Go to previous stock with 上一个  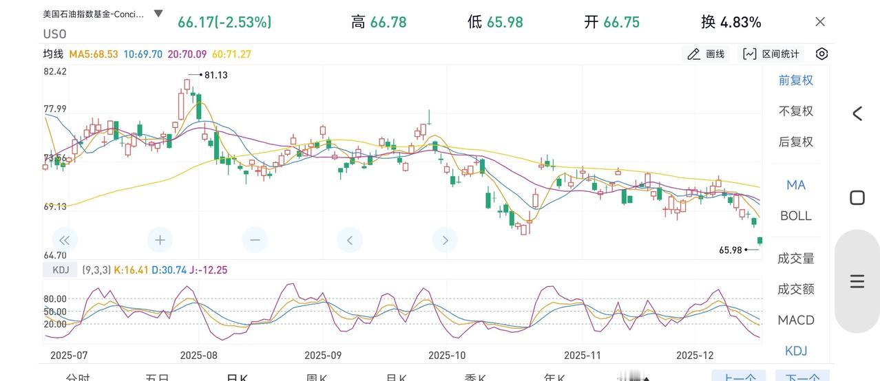pos(740,376)
